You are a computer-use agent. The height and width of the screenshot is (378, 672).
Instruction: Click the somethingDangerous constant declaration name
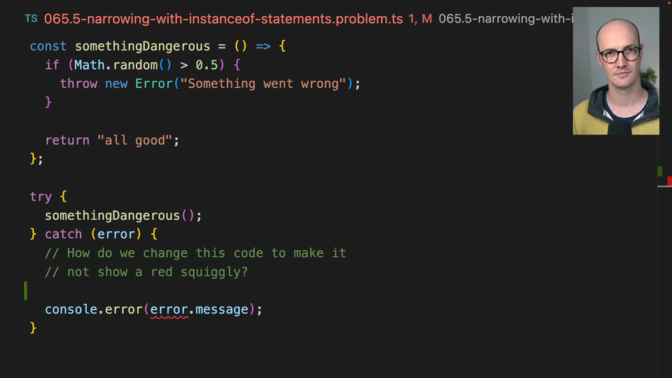(x=142, y=46)
